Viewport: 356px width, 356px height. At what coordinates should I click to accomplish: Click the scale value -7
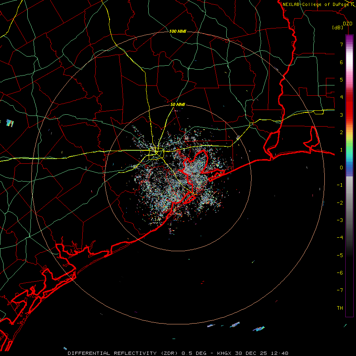(x=340, y=290)
